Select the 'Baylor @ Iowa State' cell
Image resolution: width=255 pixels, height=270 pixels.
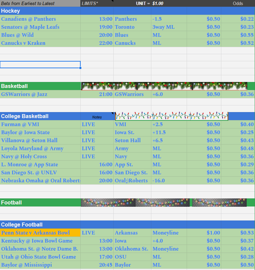(40, 132)
